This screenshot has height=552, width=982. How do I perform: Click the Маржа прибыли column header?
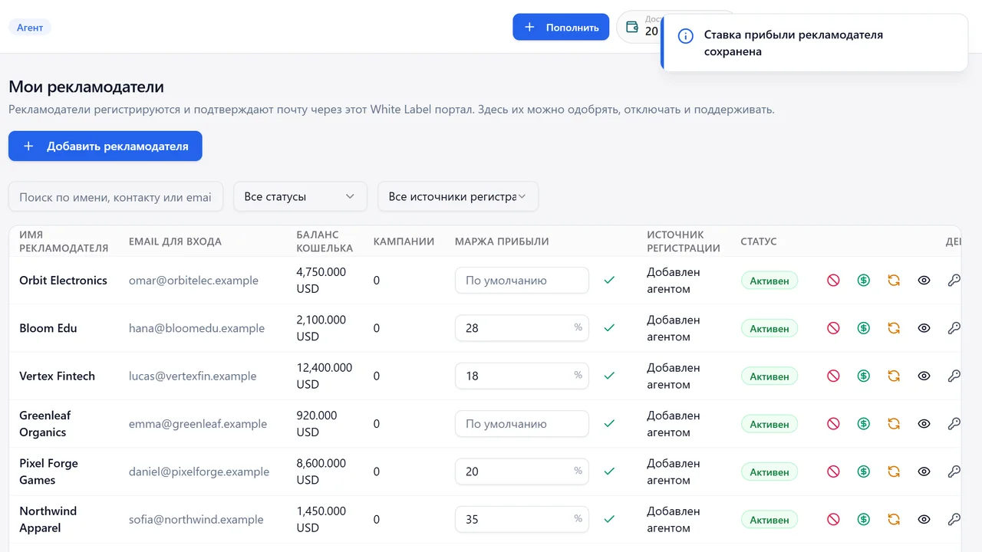pyautogui.click(x=502, y=242)
